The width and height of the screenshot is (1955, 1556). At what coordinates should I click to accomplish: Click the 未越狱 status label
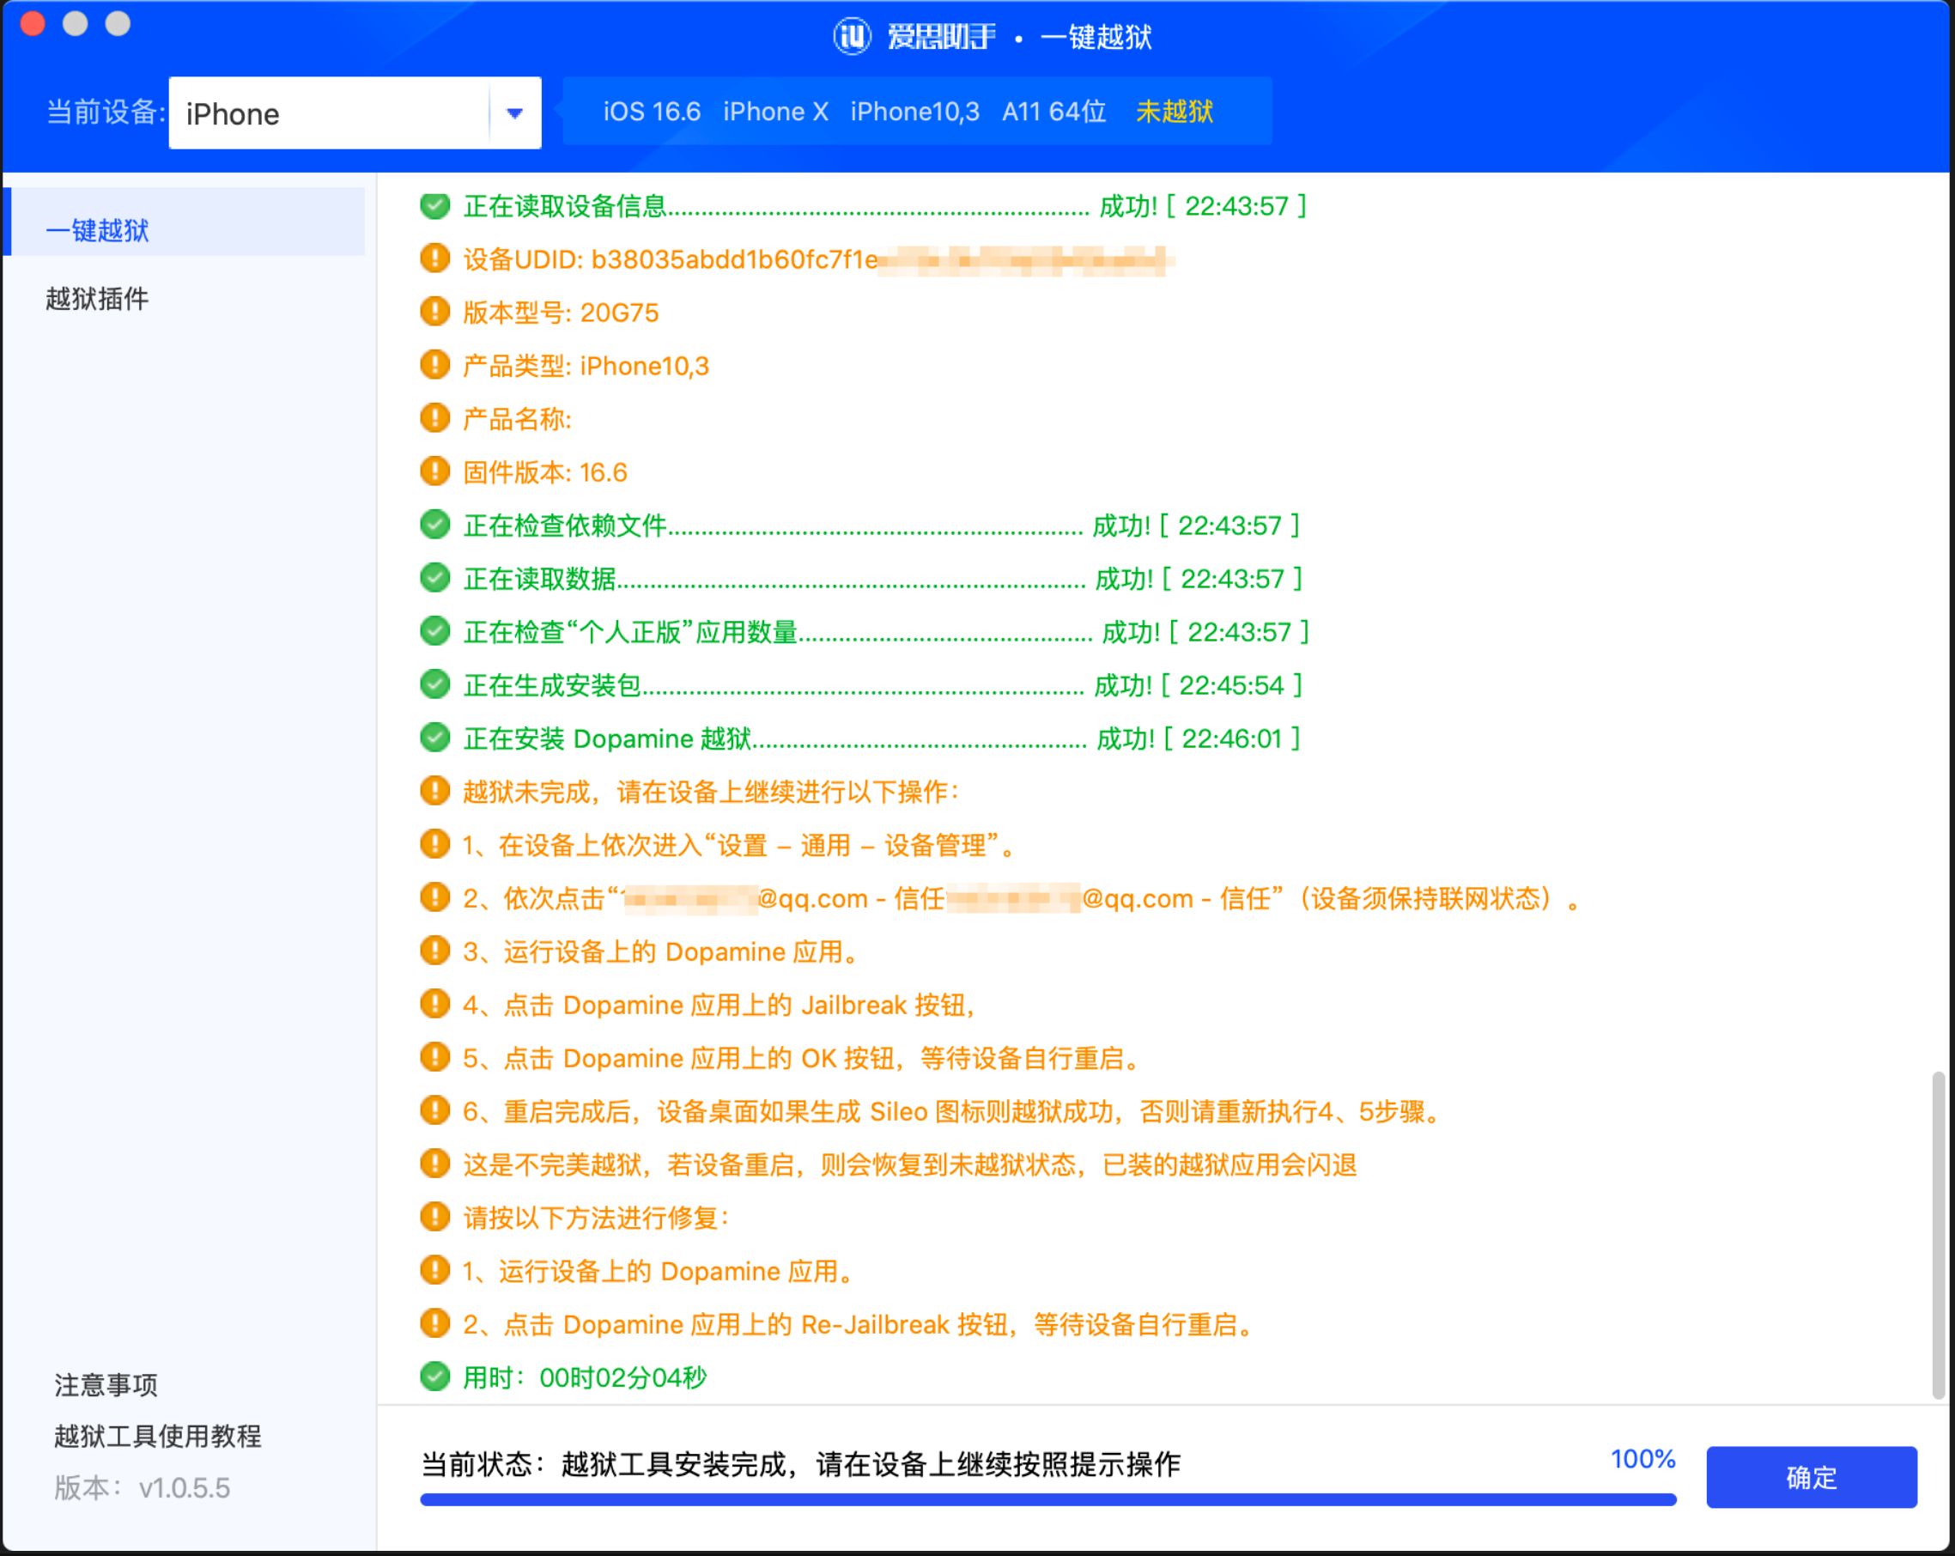click(1175, 112)
